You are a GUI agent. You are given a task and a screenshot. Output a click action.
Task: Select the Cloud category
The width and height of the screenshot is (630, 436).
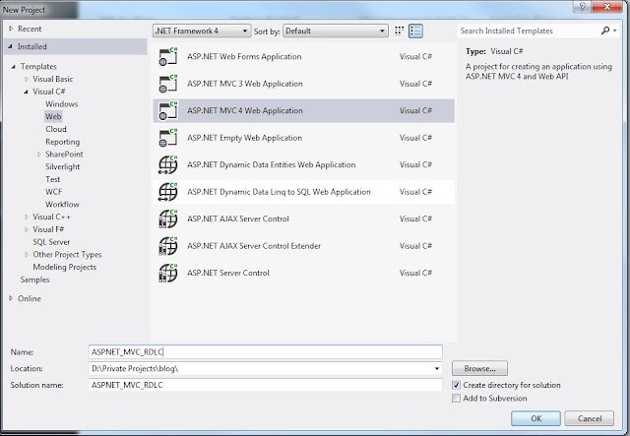click(56, 129)
